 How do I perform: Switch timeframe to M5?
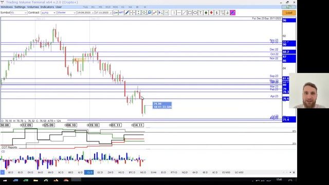(x=100, y=7)
